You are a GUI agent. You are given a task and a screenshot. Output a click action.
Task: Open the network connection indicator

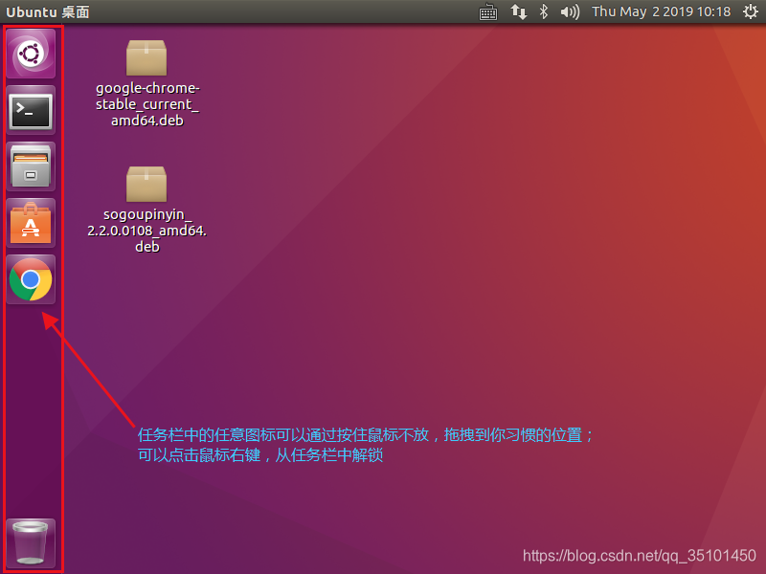[519, 11]
